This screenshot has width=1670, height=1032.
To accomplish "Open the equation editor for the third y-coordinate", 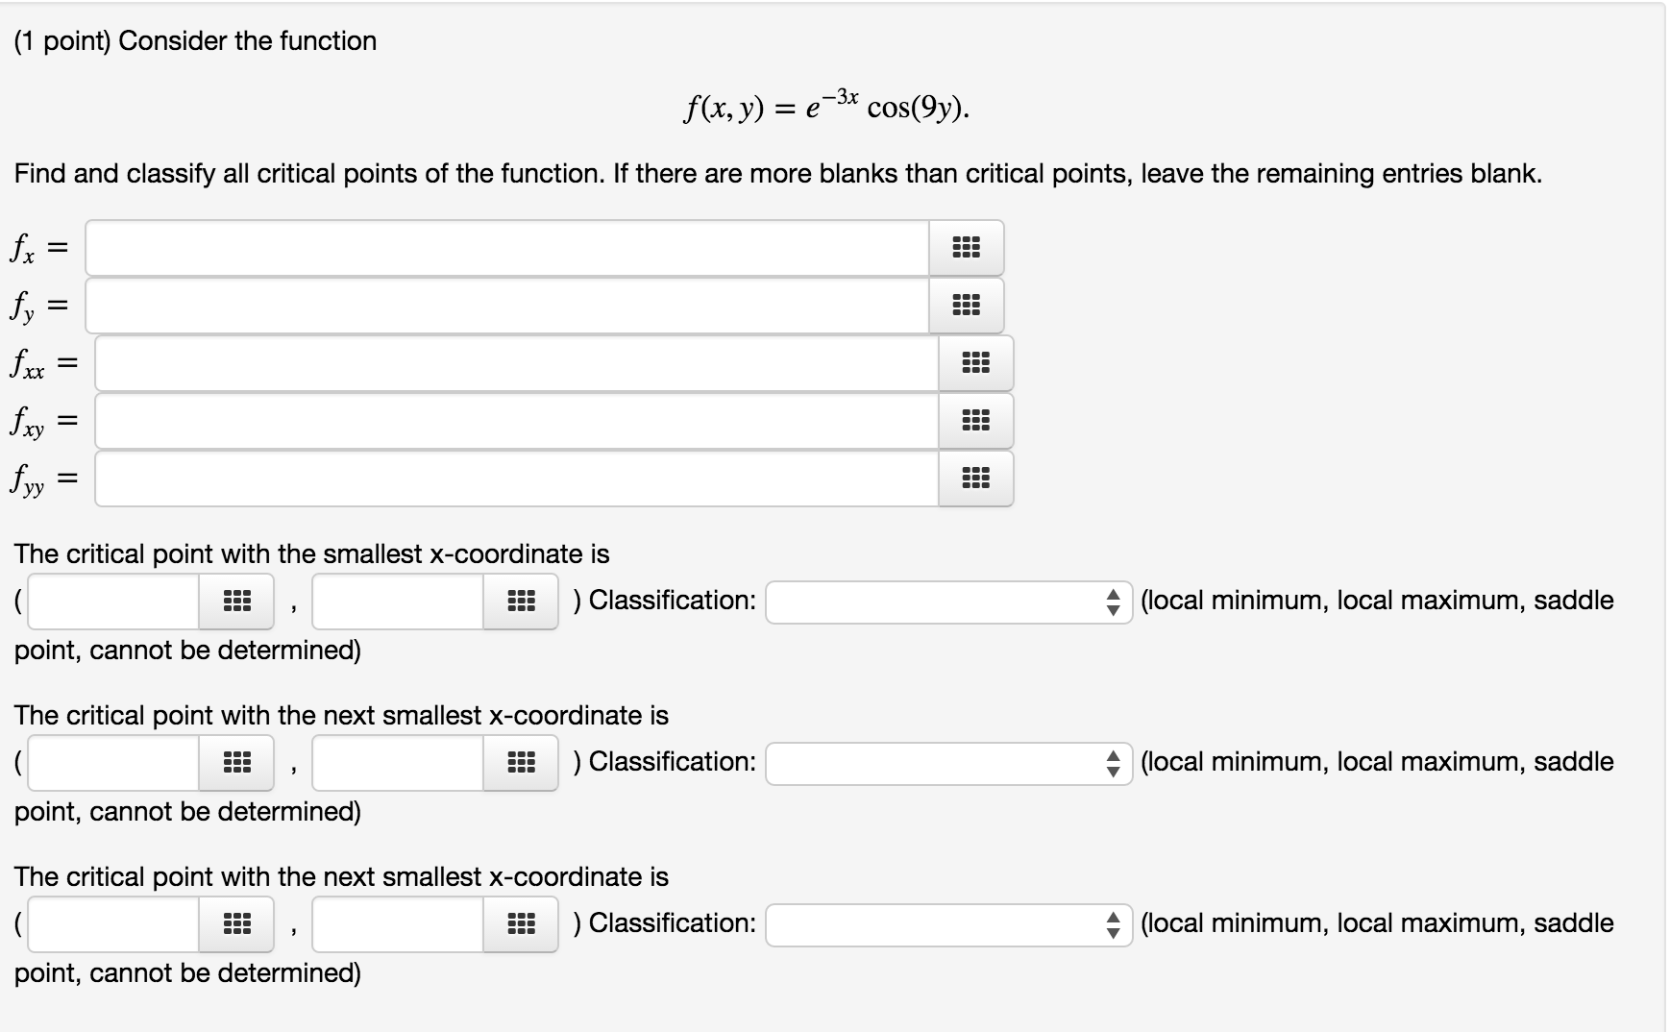I will (520, 922).
